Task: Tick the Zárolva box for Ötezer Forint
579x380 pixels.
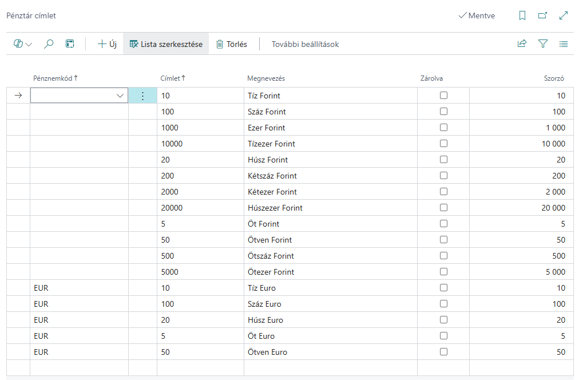Action: point(443,271)
